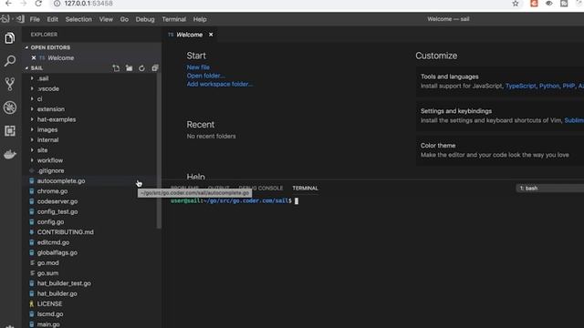Open the Explorer view in activity bar
Image resolution: width=584 pixels, height=328 pixels.
[10, 38]
